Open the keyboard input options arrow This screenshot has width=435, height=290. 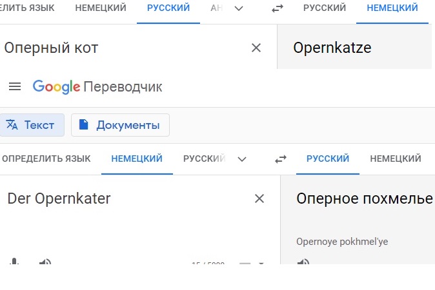coord(261,263)
